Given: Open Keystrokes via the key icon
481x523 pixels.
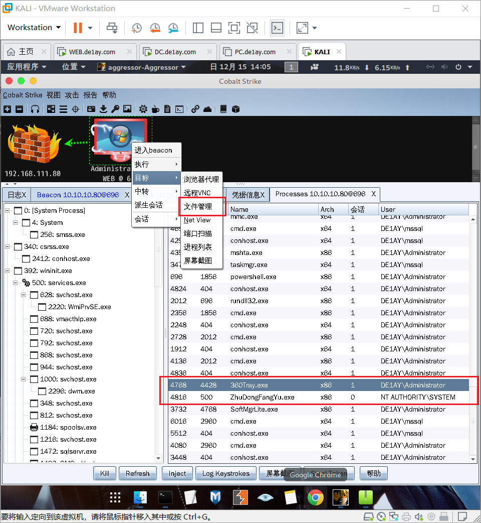Looking at the screenshot, I should tap(115, 109).
